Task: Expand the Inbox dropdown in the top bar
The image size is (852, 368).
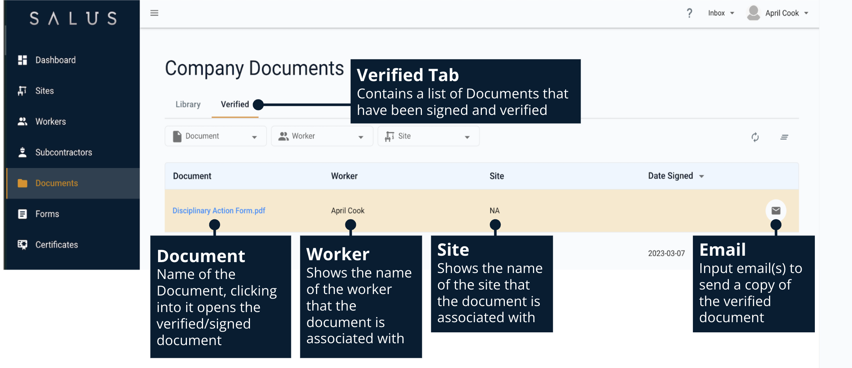Action: (x=720, y=13)
